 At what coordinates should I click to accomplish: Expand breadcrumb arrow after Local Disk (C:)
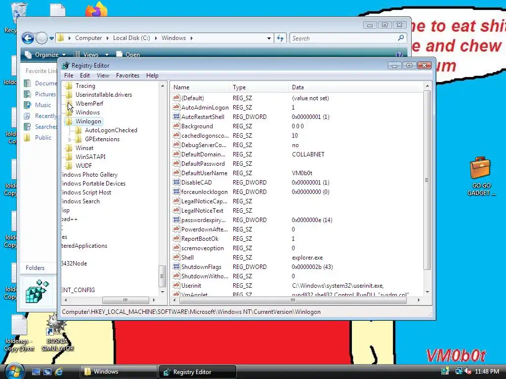click(156, 38)
